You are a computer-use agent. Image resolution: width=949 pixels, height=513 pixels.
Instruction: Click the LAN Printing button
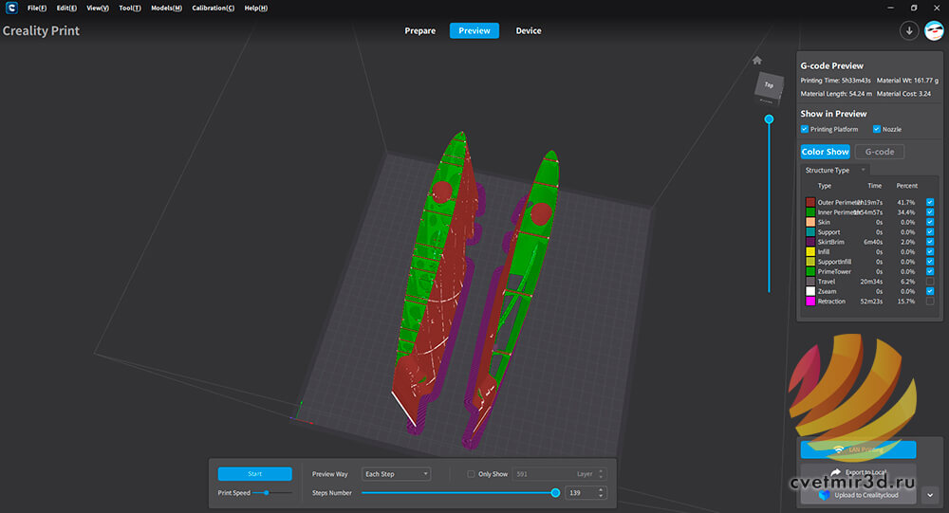[858, 449]
